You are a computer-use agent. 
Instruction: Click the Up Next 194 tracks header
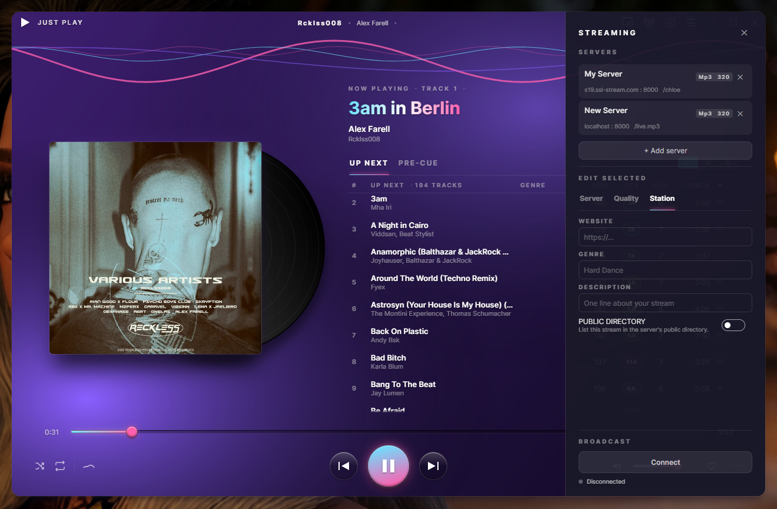tap(416, 185)
